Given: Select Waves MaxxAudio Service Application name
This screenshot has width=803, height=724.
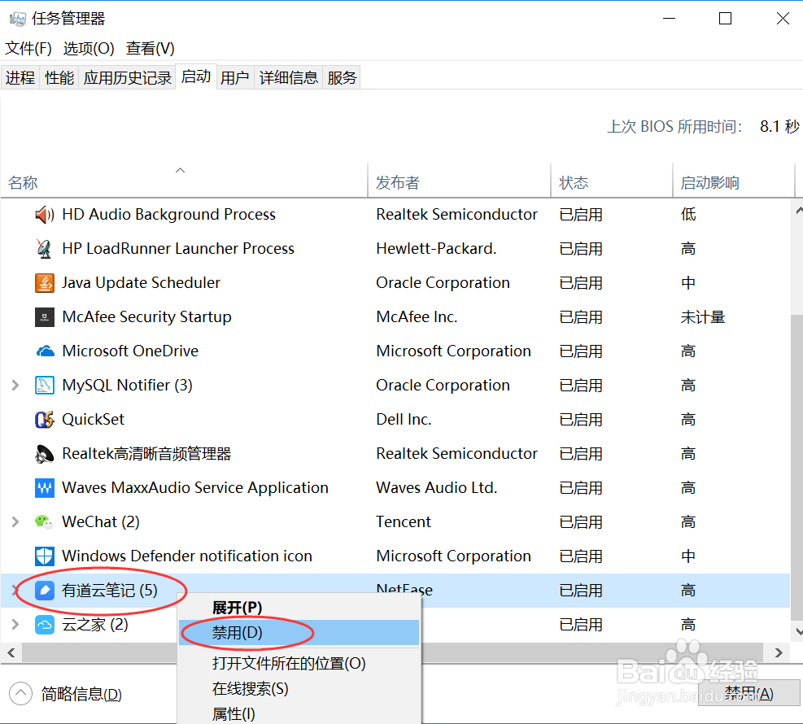Looking at the screenshot, I should point(195,488).
